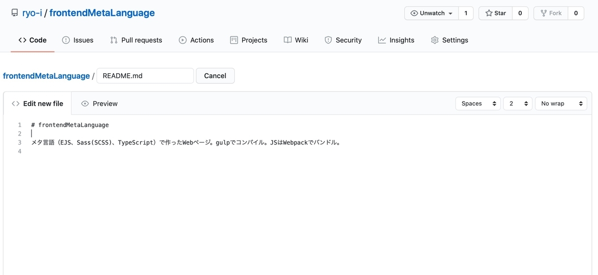Click the Unwatch dropdown button
598x275 pixels.
click(x=432, y=13)
